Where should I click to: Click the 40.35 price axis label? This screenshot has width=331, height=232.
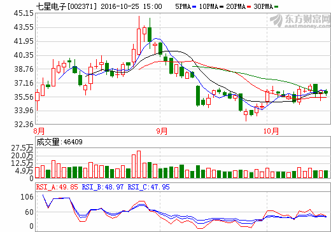(x=24, y=55)
